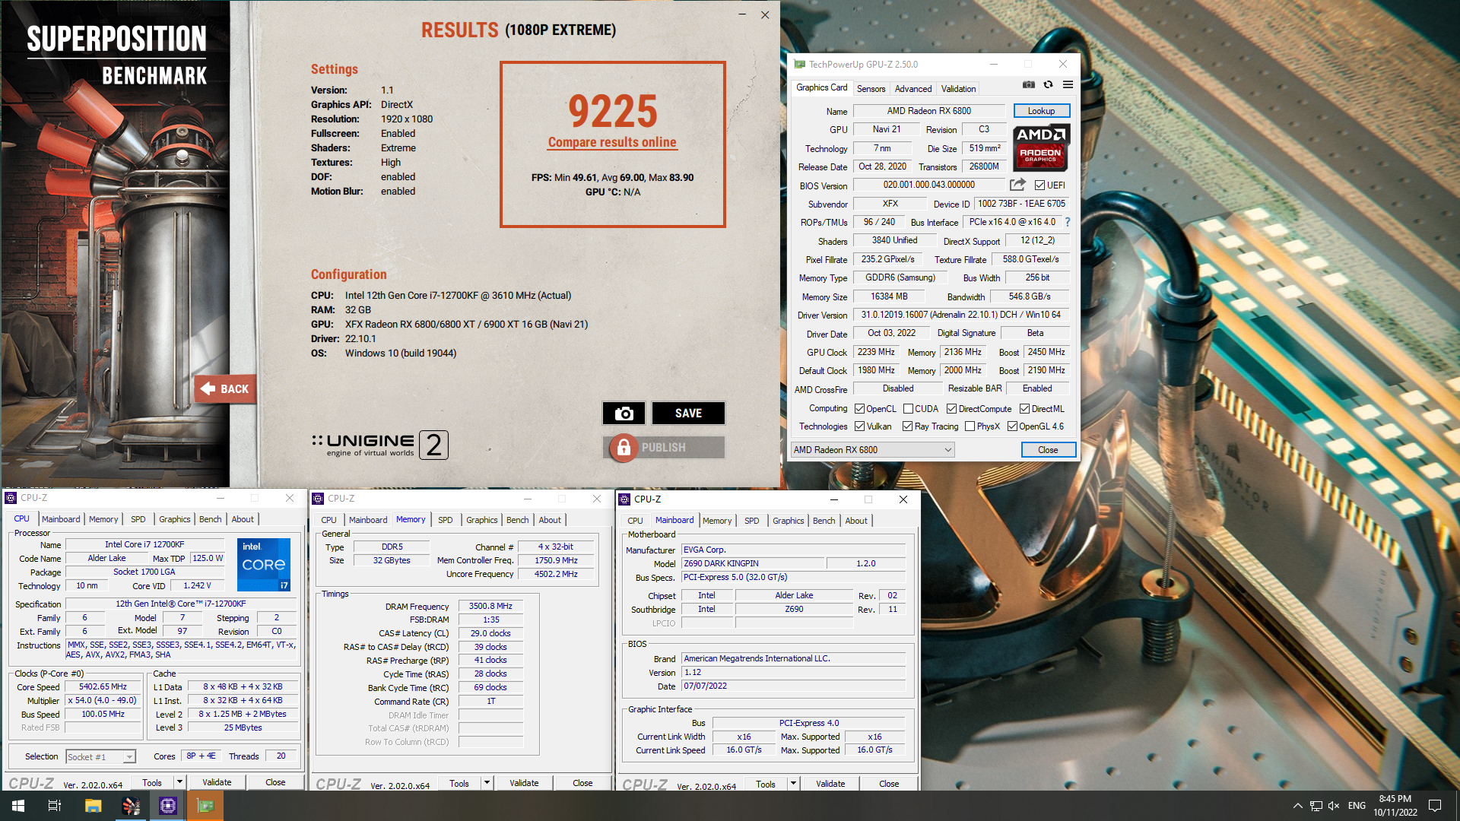Open File Explorer from the taskbar

pyautogui.click(x=93, y=805)
